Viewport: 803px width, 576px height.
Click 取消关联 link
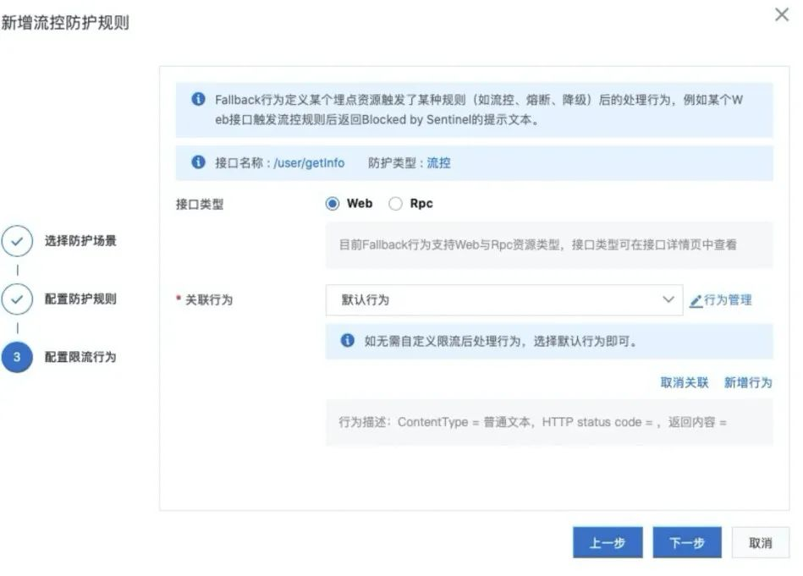(685, 382)
